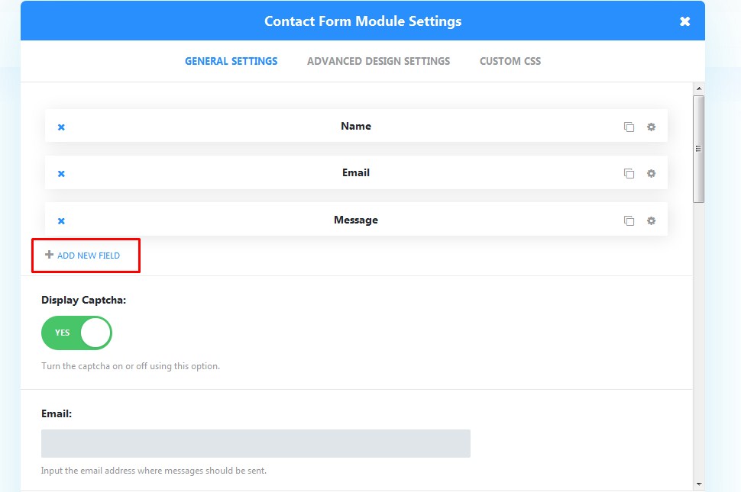Open settings gear for the Email field
The image size is (741, 492).
[651, 174]
